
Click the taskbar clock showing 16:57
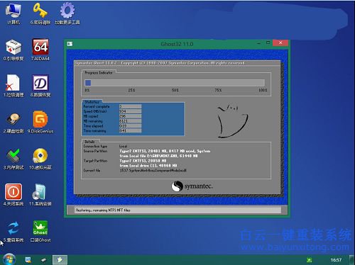(x=336, y=260)
